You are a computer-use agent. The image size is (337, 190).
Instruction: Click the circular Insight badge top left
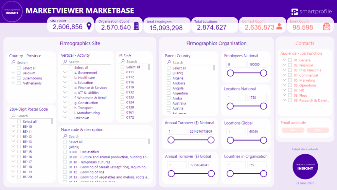point(12,11)
